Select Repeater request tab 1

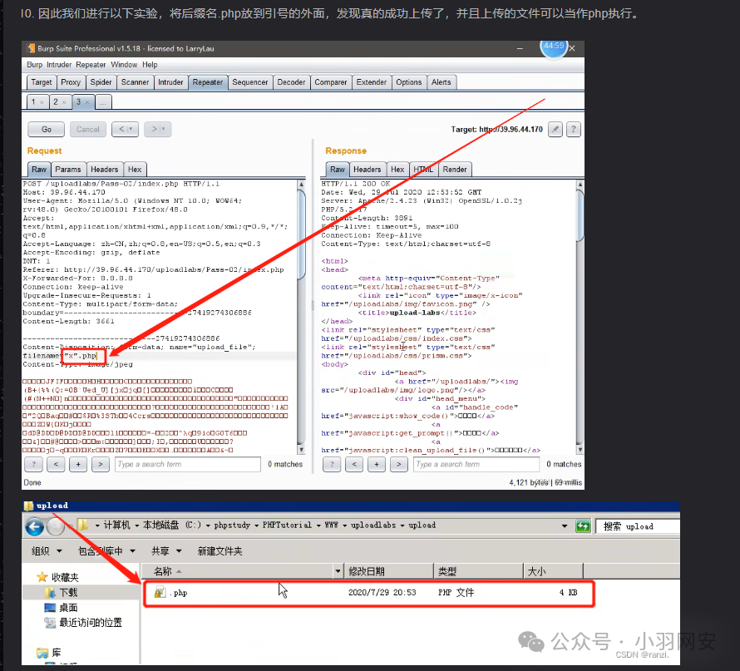[x=37, y=102]
